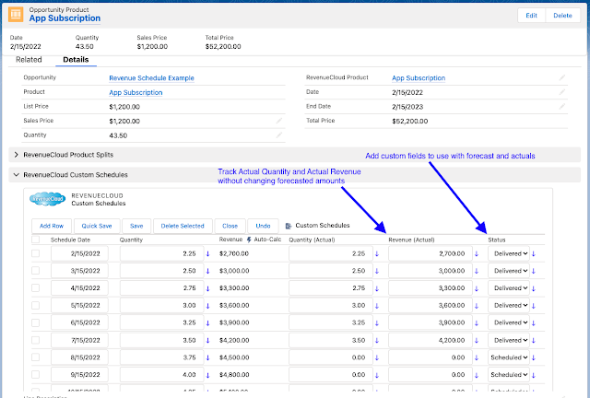
Task: Open Status dropdown for 7/15/2022 row
Action: tap(509, 340)
